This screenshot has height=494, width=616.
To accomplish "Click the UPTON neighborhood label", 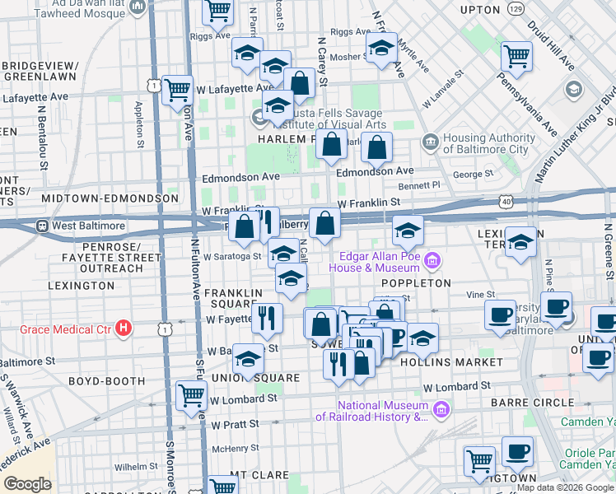I will pos(480,10).
